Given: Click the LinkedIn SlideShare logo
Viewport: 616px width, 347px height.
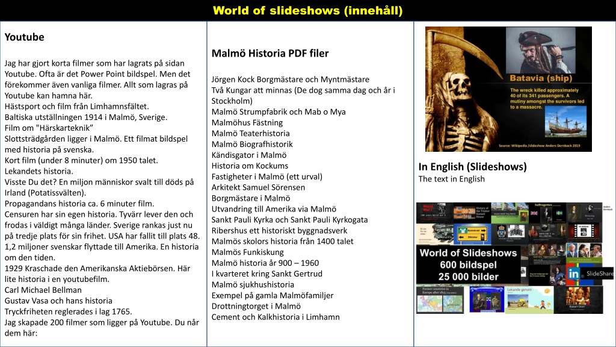Looking at the screenshot, I should click(x=590, y=273).
